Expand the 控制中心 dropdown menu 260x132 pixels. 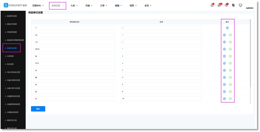pos(38,6)
